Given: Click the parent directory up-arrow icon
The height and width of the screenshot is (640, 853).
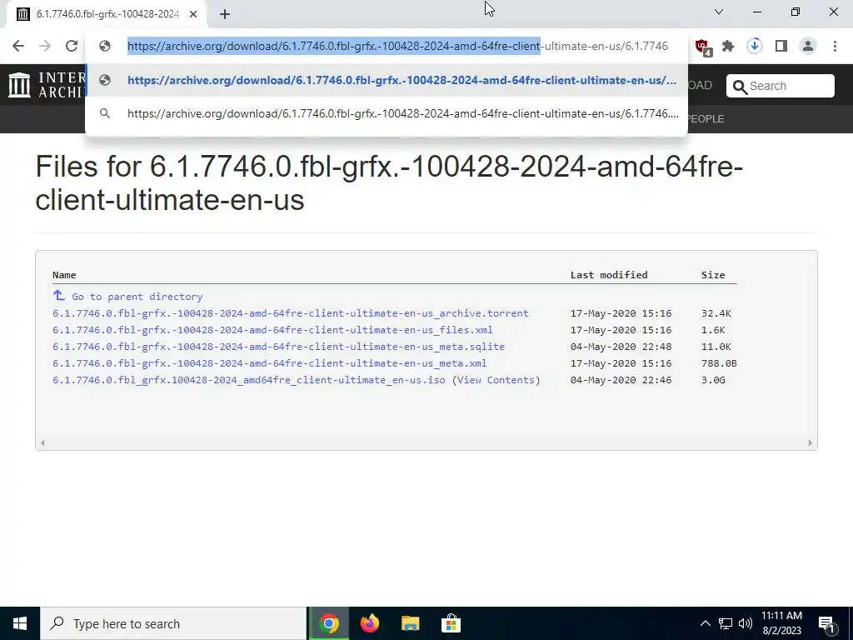Looking at the screenshot, I should [59, 296].
